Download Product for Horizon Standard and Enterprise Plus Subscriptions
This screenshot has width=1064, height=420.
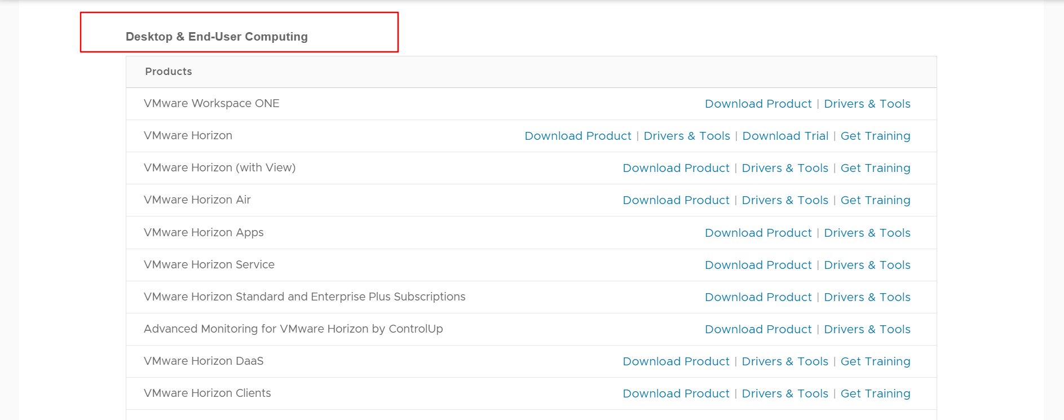pos(758,297)
